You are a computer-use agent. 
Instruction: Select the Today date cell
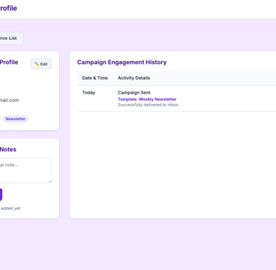point(88,93)
